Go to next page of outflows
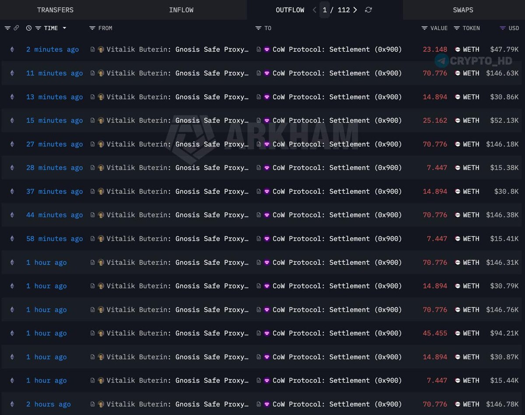The image size is (525, 415). [x=355, y=10]
